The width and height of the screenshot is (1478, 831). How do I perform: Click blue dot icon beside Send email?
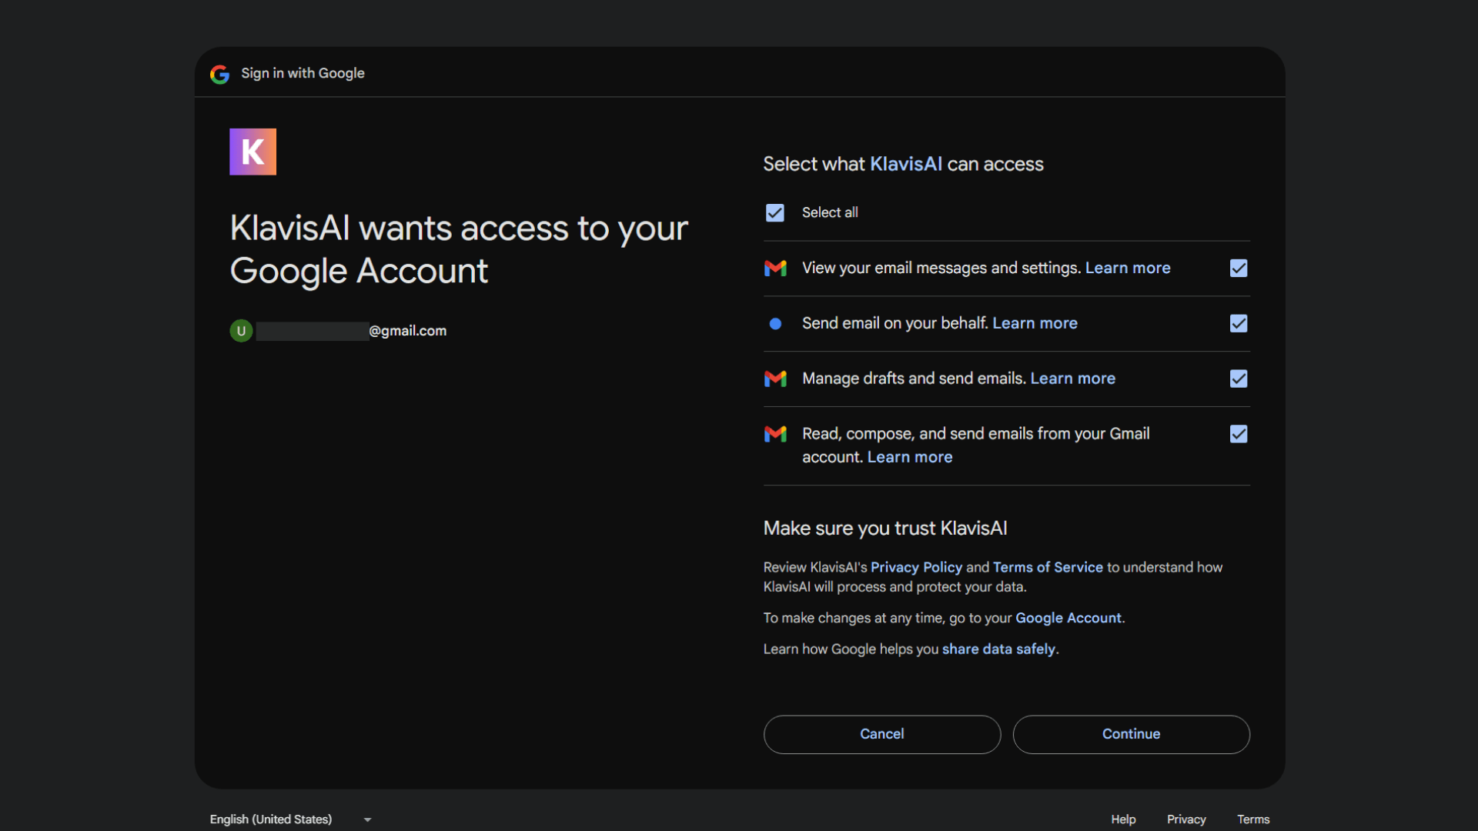pyautogui.click(x=775, y=324)
